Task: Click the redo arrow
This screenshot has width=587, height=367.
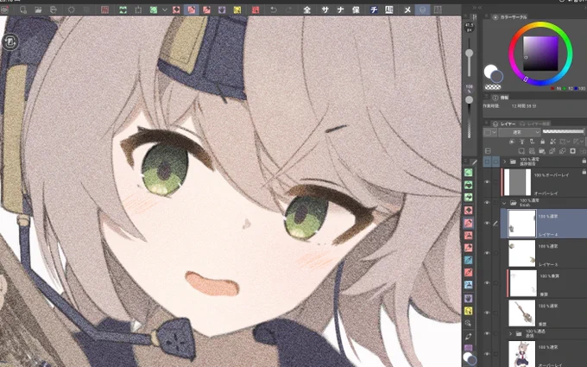Action: [x=288, y=9]
